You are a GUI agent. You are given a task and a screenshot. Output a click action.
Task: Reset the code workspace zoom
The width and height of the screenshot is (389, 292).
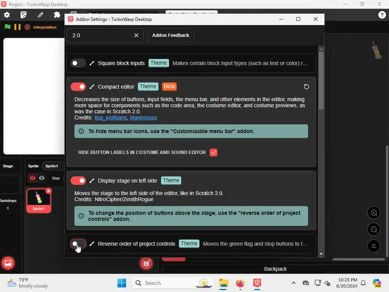pos(374,246)
